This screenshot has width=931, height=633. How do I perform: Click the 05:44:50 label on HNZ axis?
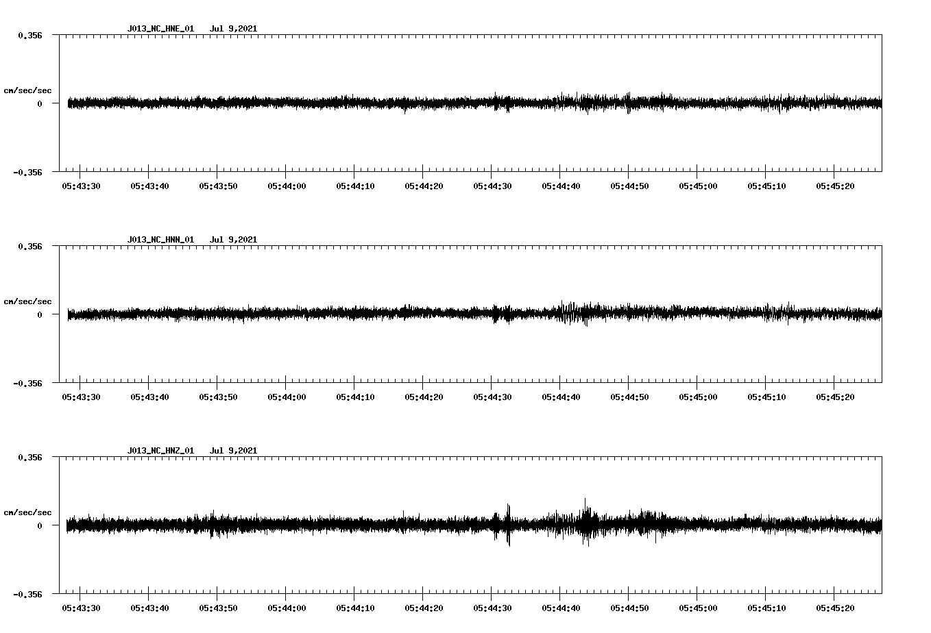coord(629,608)
